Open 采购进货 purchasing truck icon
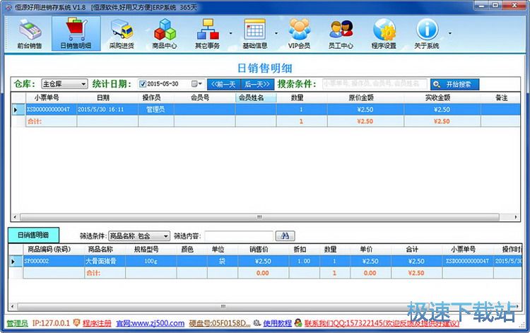Image resolution: width=530 pixels, height=333 pixels. pos(122,34)
